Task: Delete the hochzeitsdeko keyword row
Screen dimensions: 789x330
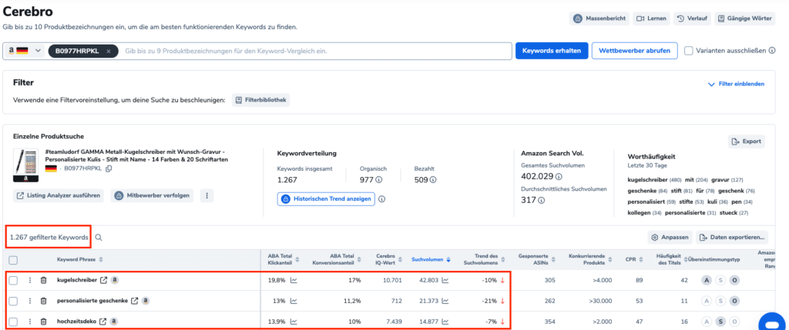Action: click(x=44, y=322)
